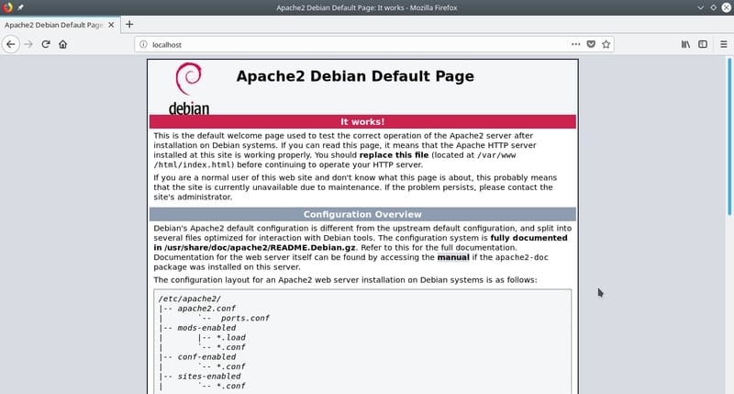Screen dimensions: 734x394
Task: Click '/usr/share/doc/apache2/README.Debian.gz' text
Action: 260,247
